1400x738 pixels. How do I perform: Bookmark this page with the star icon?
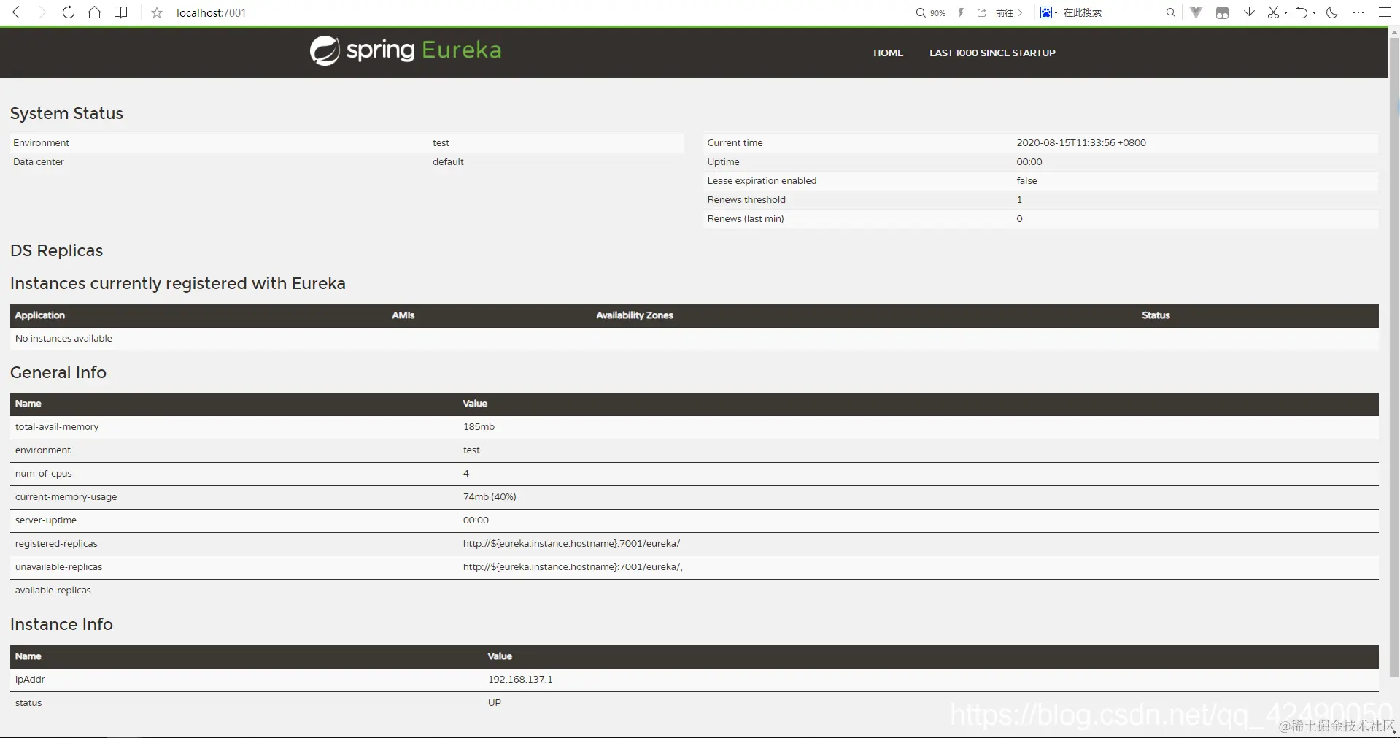(x=157, y=12)
